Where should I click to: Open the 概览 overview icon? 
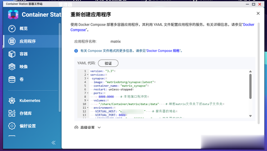tap(12, 28)
